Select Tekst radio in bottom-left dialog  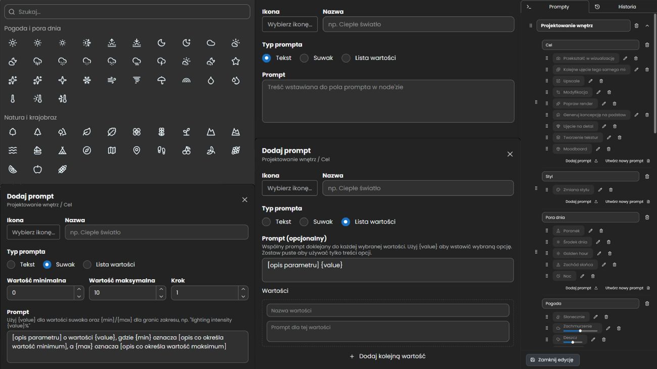point(11,265)
